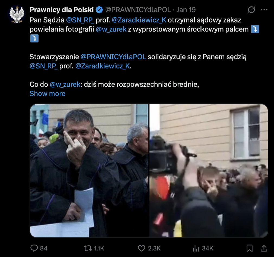Open the first @SN_RP_ mention

click(x=80, y=20)
